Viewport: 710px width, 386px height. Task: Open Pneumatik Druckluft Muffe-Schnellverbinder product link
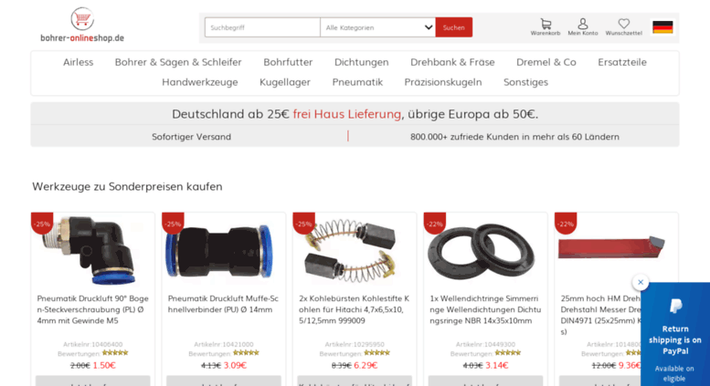pyautogui.click(x=223, y=304)
